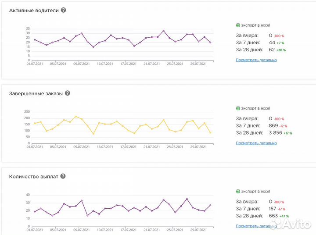The height and width of the screenshot is (235, 316).
Task: Click the Активные водители heading text
Action: coord(34,10)
